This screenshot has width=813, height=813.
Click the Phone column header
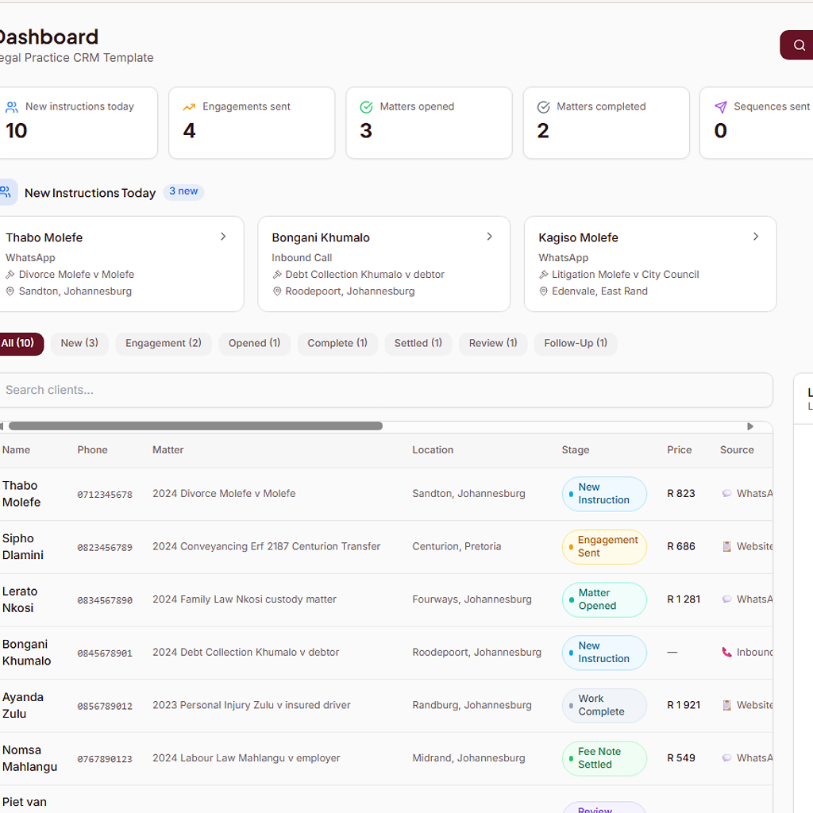[92, 450]
